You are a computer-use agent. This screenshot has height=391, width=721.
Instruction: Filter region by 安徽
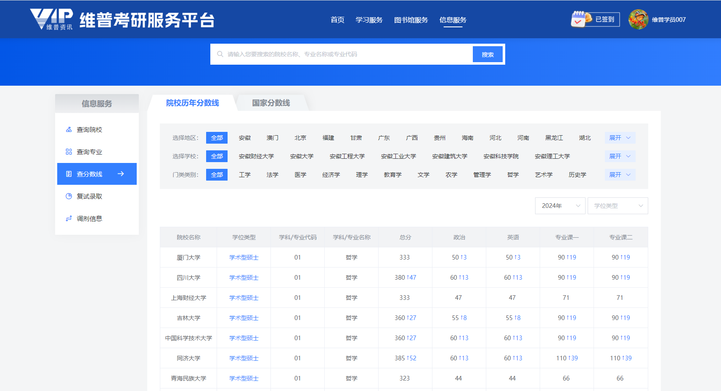[244, 138]
